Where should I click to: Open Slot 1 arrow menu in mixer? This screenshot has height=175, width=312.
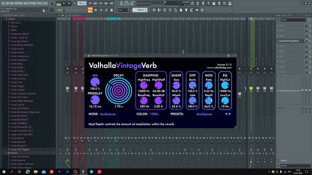(278, 25)
